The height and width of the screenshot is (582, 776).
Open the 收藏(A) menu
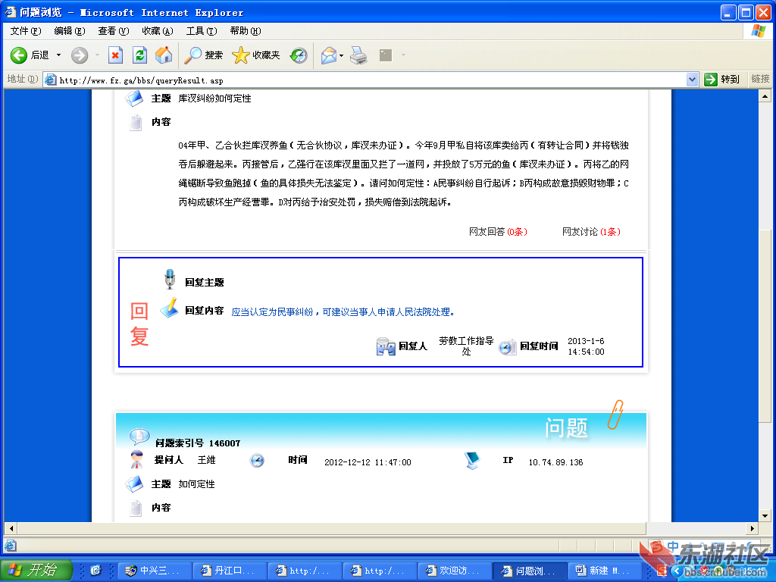pos(158,30)
